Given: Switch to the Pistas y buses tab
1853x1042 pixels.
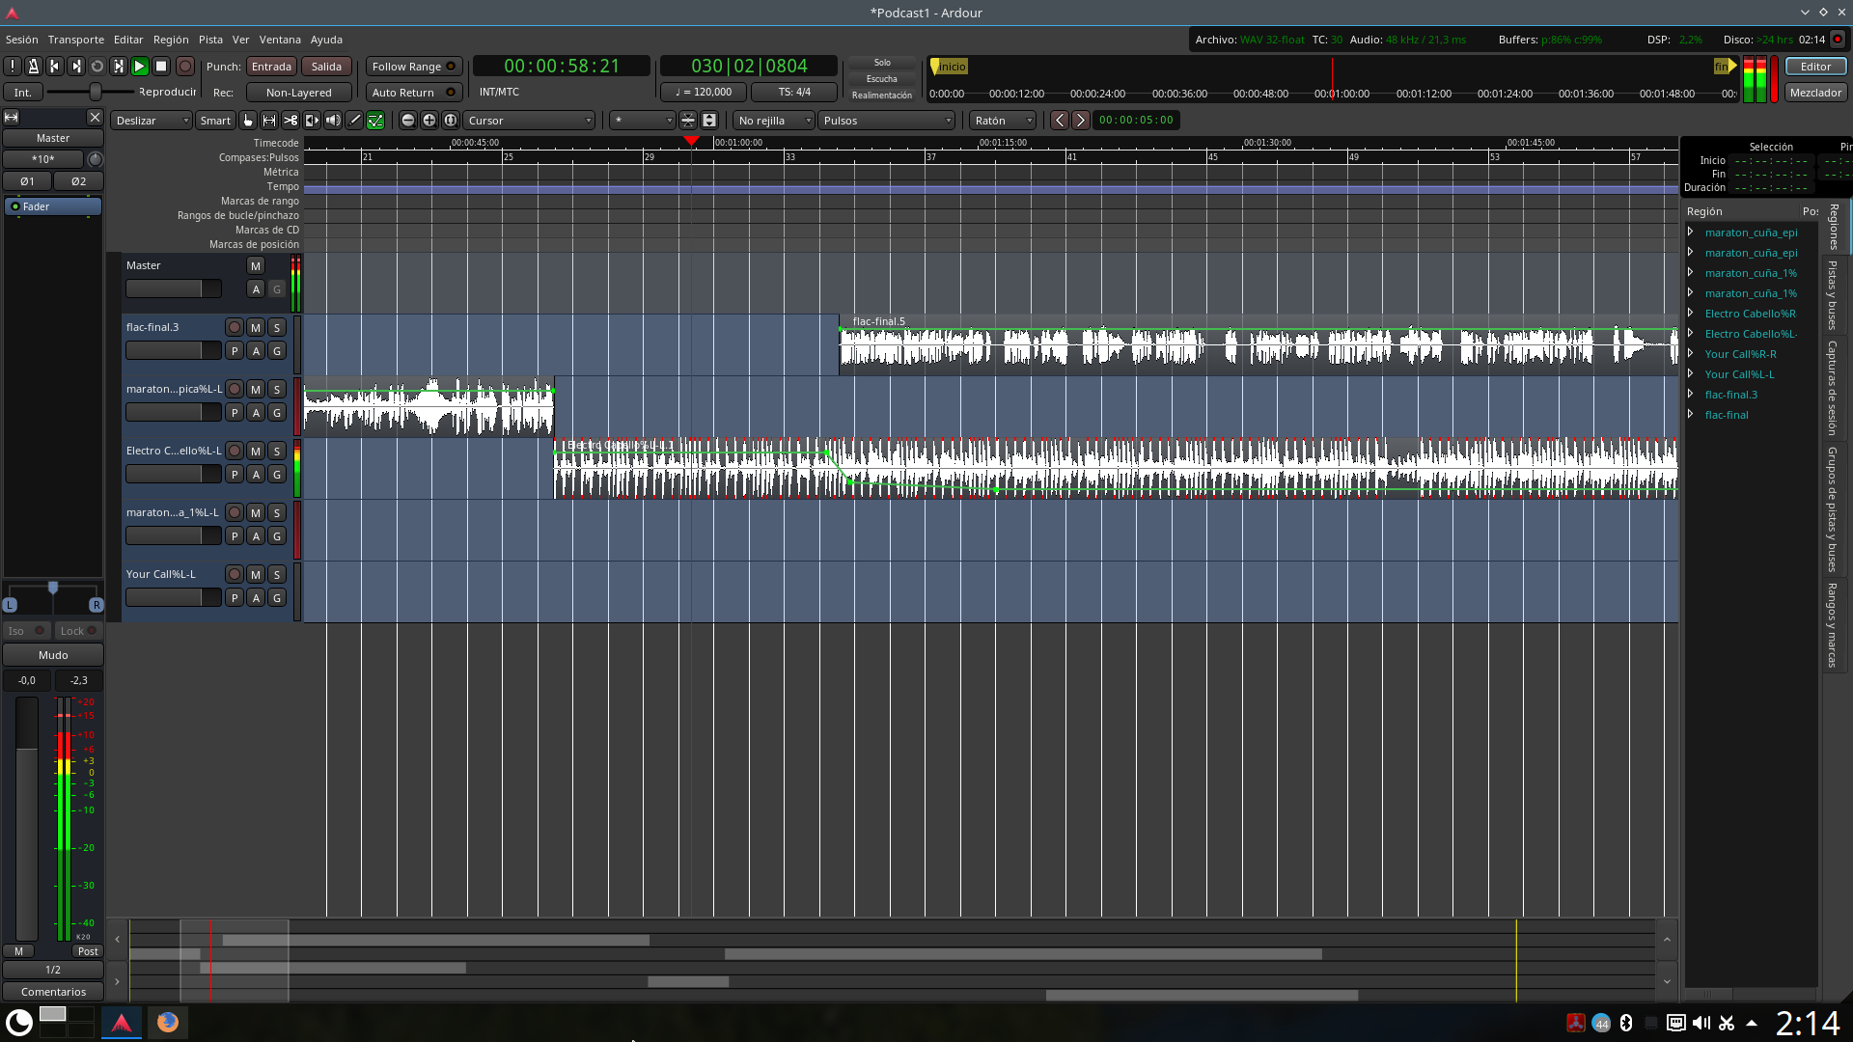Looking at the screenshot, I should pyautogui.click(x=1832, y=295).
